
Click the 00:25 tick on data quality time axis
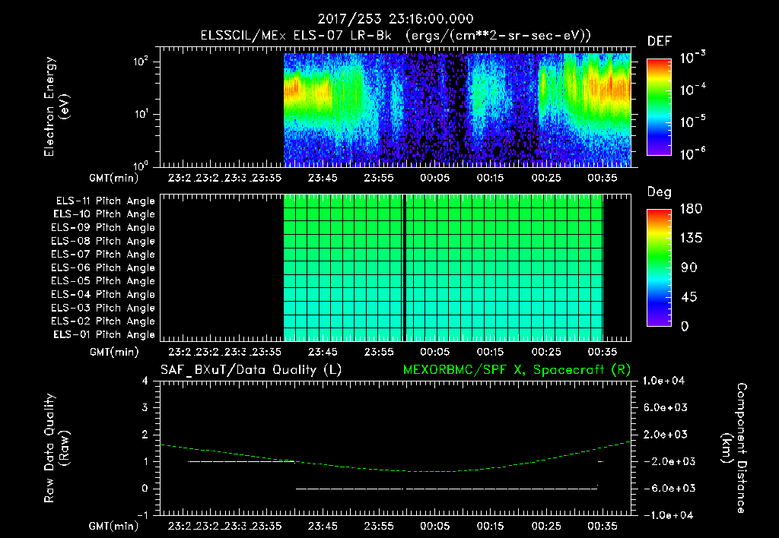tap(546, 526)
